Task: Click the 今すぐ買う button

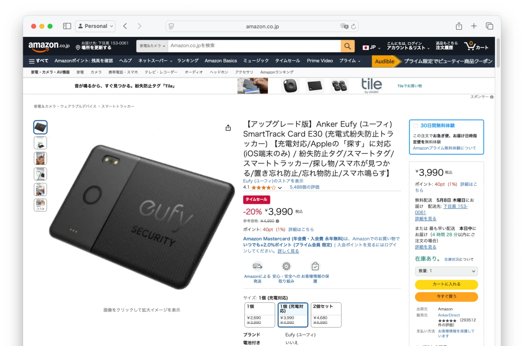Action: coord(446,297)
